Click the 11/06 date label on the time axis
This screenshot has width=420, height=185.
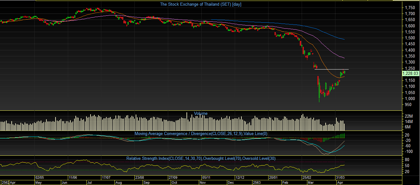click(73, 177)
